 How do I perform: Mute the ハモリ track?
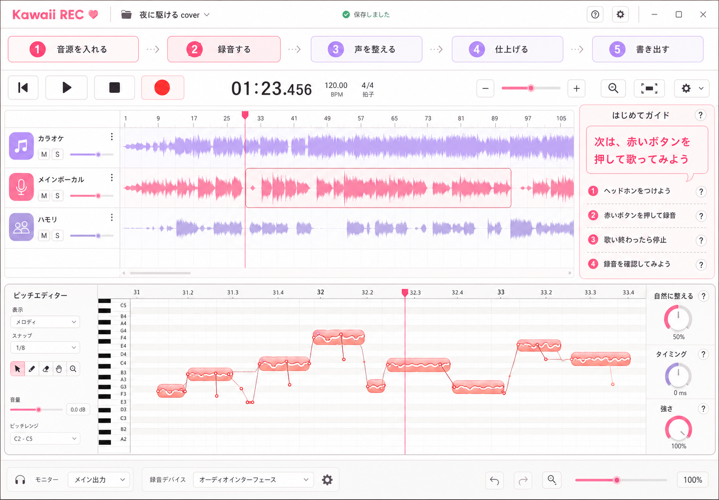pyautogui.click(x=44, y=236)
